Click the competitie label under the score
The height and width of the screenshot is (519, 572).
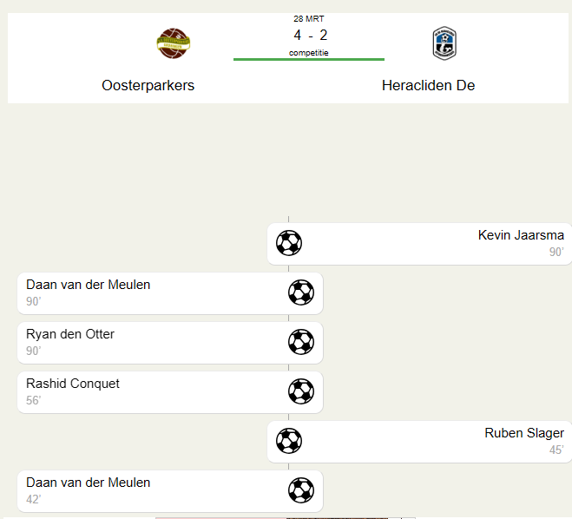point(309,52)
